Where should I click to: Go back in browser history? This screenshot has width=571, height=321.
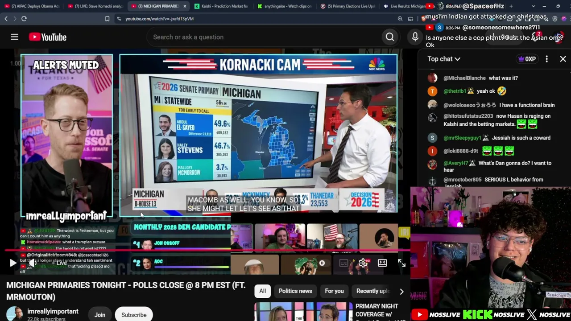click(x=6, y=19)
